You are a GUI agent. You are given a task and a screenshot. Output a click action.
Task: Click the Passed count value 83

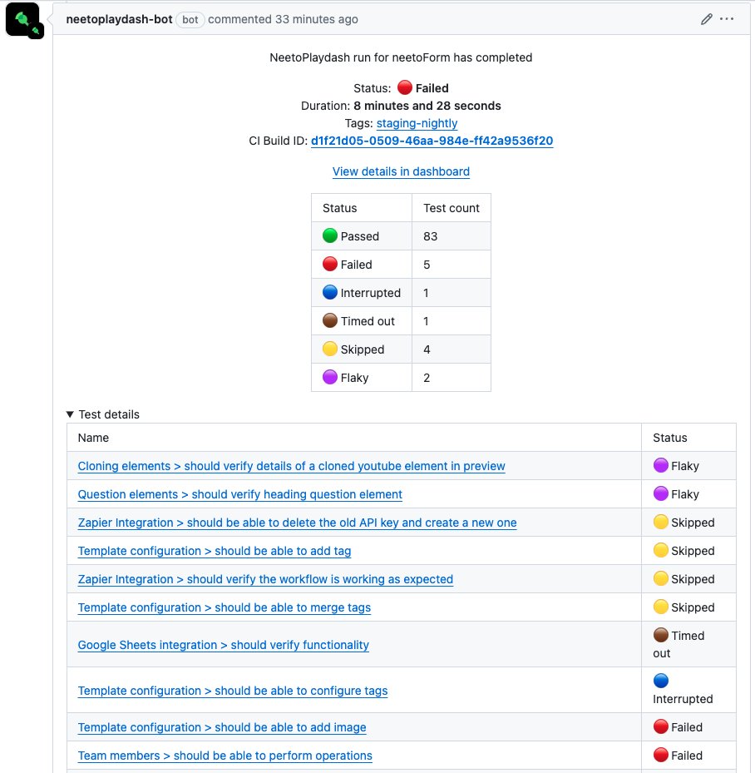pos(430,236)
